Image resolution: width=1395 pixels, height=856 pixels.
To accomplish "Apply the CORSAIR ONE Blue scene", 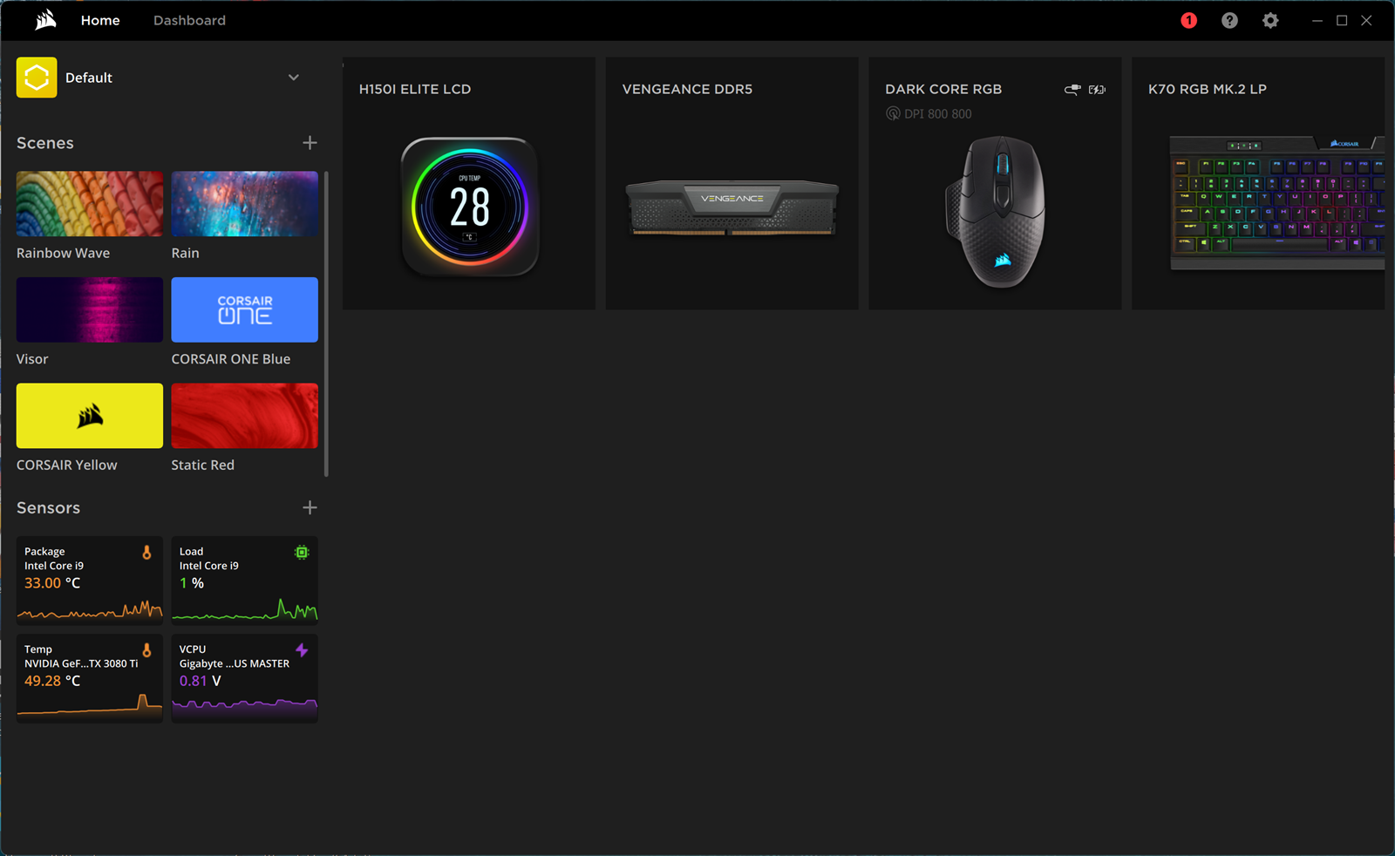I will click(245, 309).
